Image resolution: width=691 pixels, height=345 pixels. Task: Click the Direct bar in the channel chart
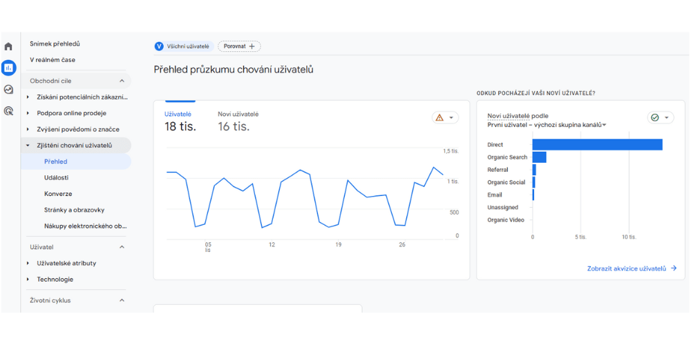597,145
